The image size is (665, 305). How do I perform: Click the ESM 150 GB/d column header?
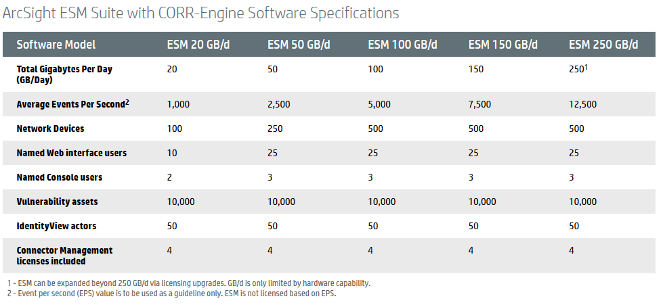coord(503,45)
